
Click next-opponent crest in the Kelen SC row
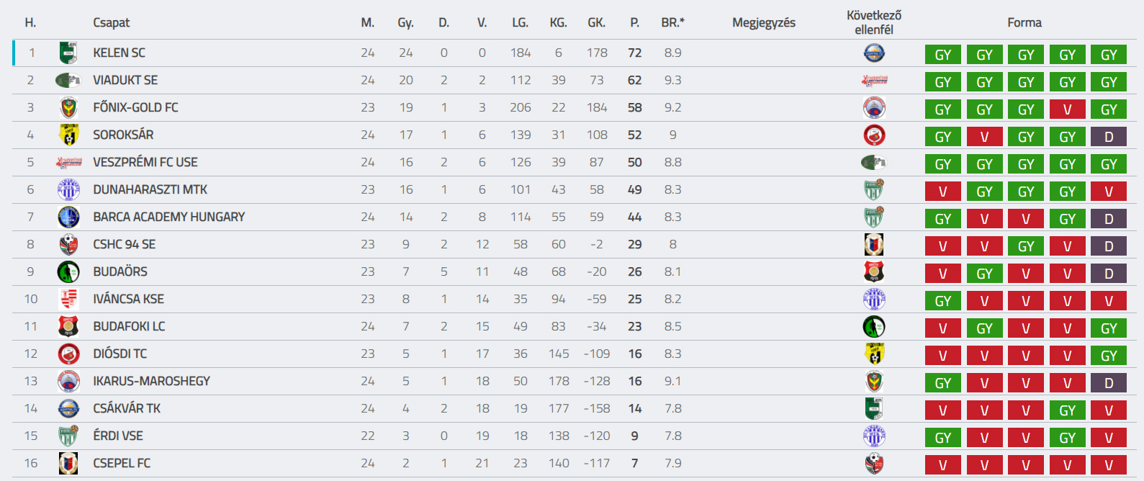tap(874, 53)
